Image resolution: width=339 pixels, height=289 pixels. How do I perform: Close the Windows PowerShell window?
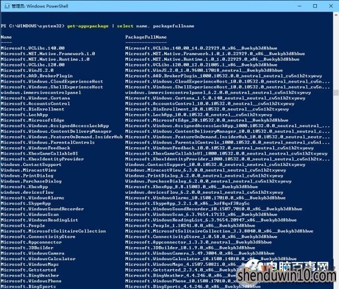[x=331, y=6]
